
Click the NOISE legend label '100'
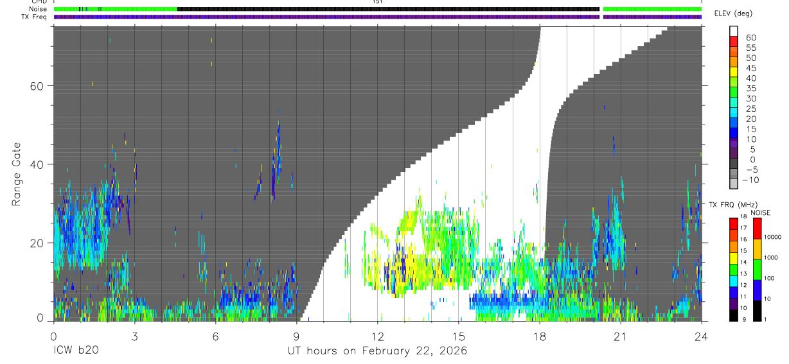coord(770,278)
